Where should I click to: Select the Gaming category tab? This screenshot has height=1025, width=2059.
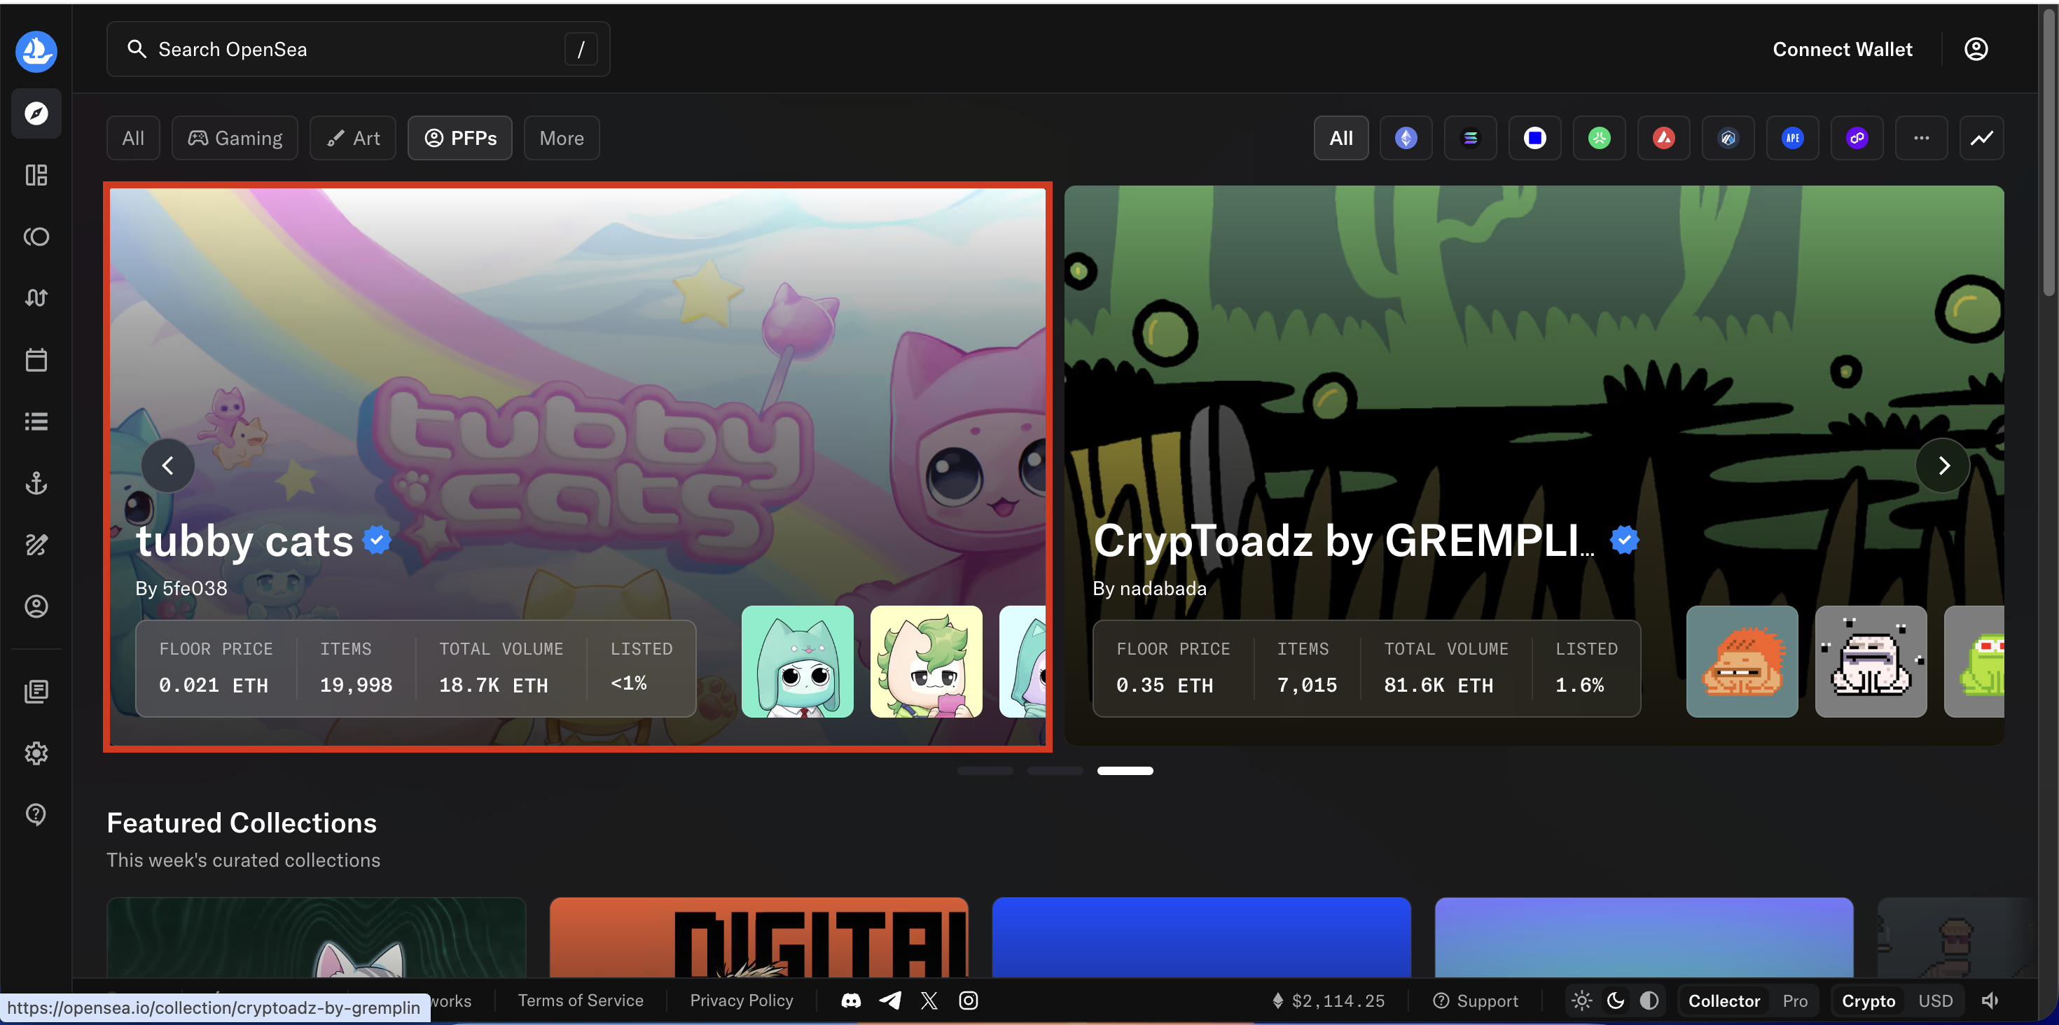(x=235, y=138)
